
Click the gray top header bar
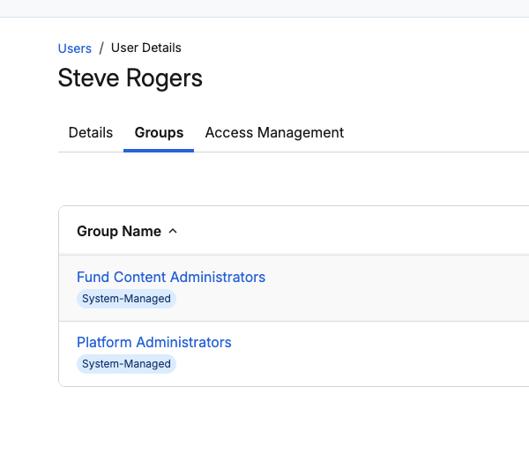pyautogui.click(x=264, y=8)
